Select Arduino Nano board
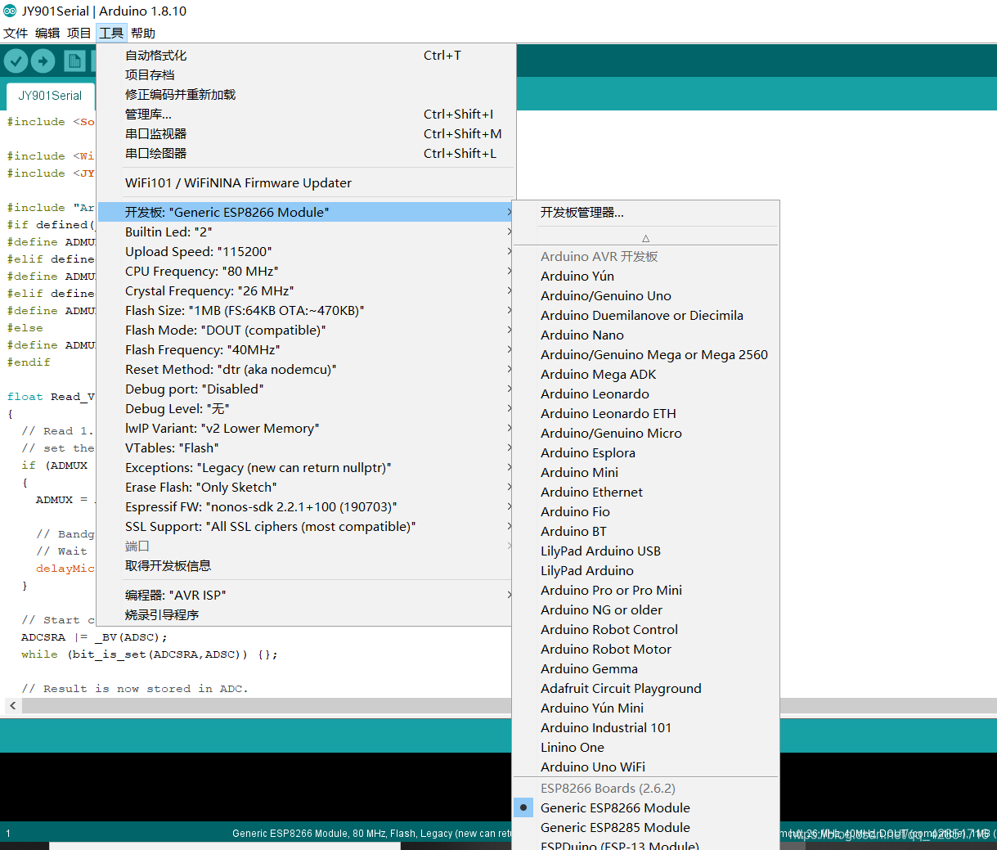 coord(645,335)
